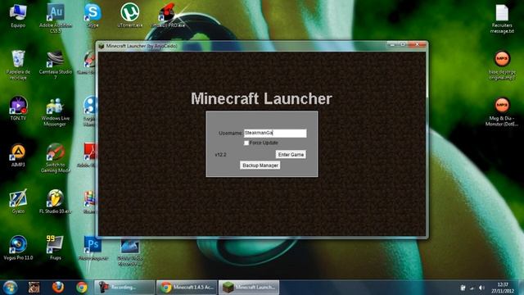Select Recruiters message.txt file

point(502,19)
